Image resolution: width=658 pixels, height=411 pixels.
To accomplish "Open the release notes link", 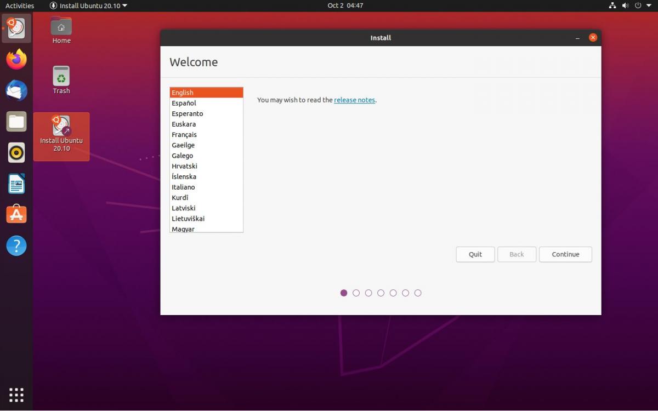I will click(x=354, y=100).
